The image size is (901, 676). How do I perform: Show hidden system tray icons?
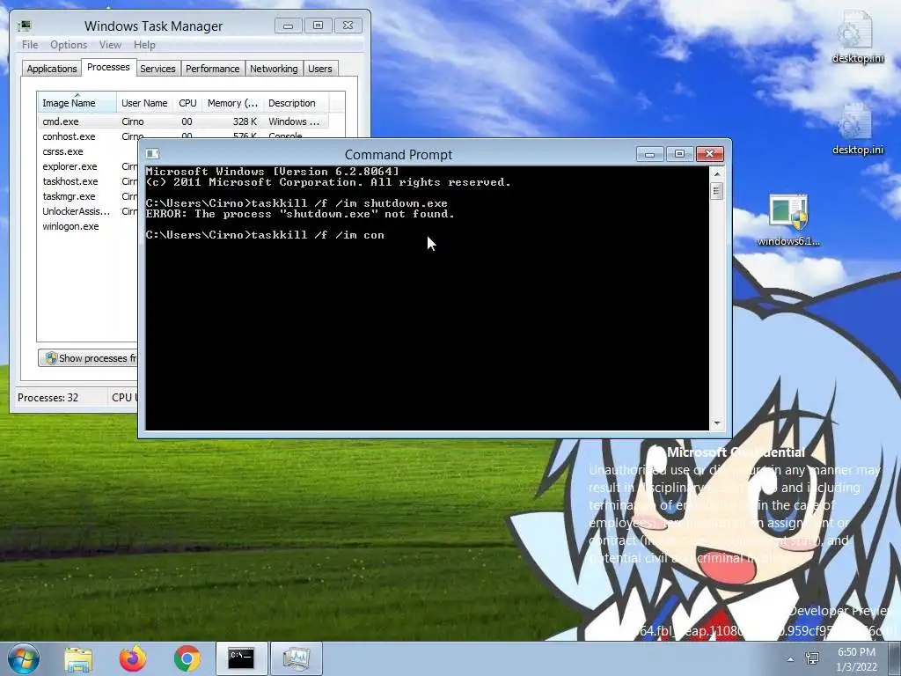point(791,659)
